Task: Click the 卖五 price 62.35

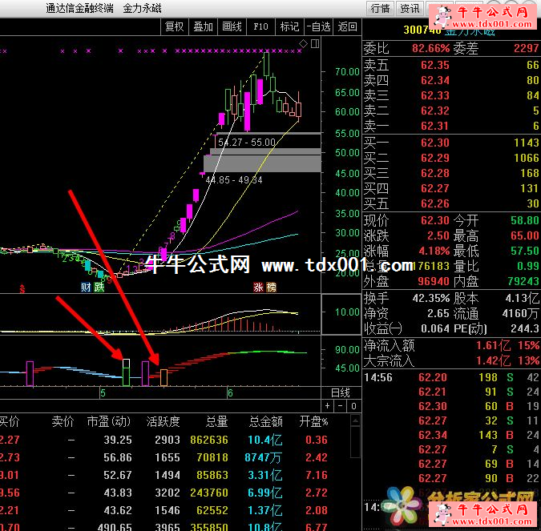Action: click(x=434, y=65)
